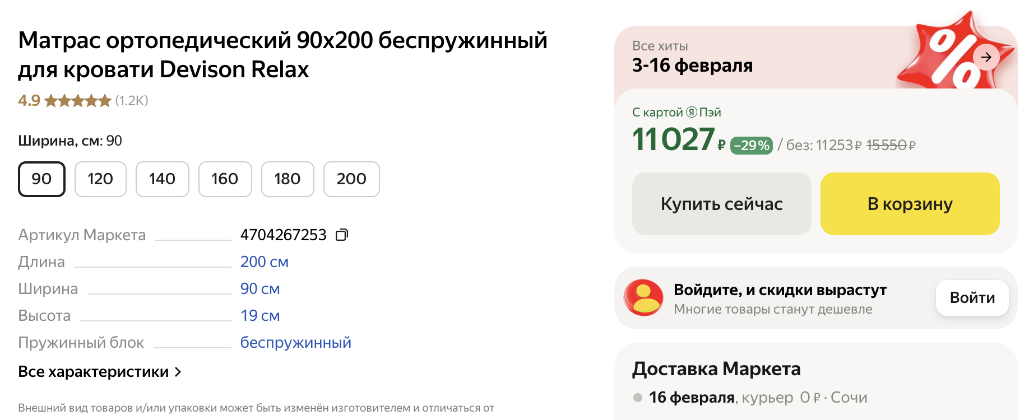
Task: Follow the 'беспружинный' spring block link
Action: click(295, 343)
